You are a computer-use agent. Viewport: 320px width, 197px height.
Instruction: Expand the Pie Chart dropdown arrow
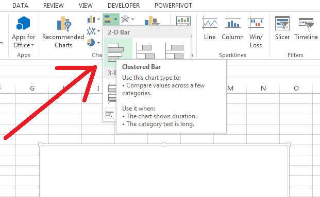[99, 43]
